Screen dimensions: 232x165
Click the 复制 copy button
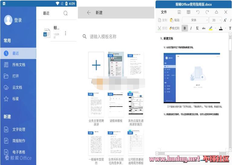point(162,20)
